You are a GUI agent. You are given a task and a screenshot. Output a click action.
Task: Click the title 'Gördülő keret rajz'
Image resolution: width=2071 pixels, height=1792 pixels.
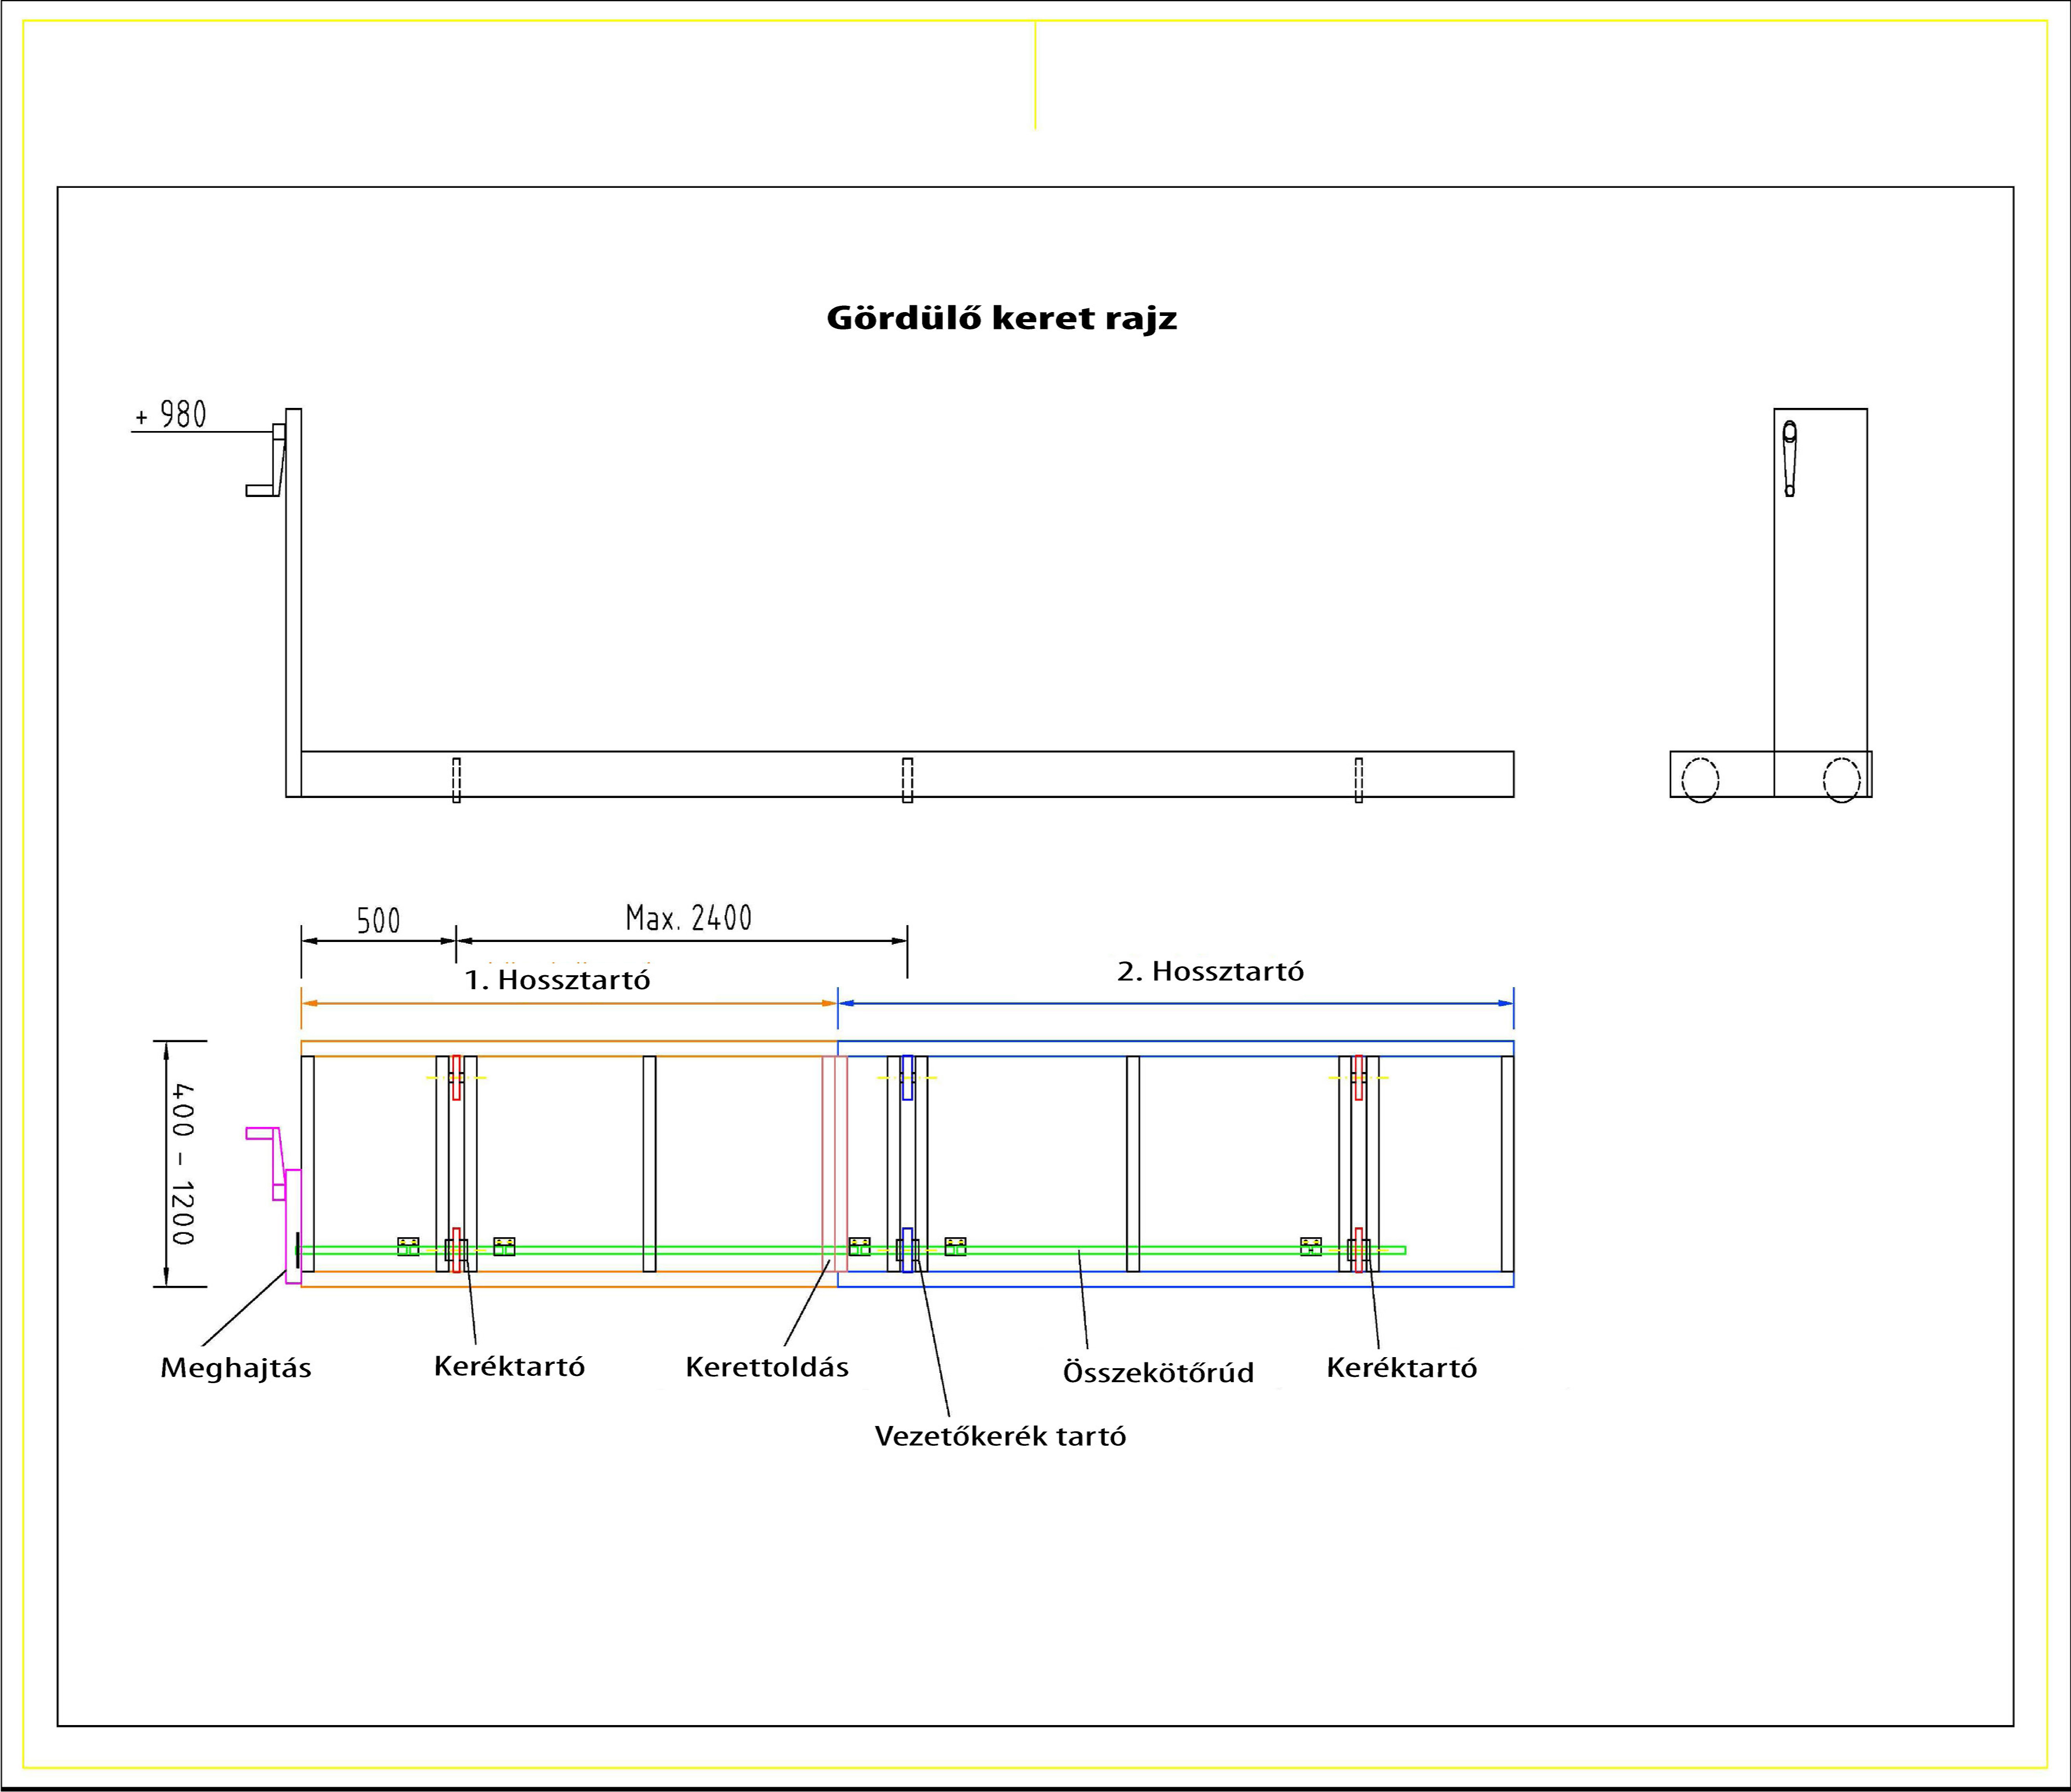(x=1001, y=319)
